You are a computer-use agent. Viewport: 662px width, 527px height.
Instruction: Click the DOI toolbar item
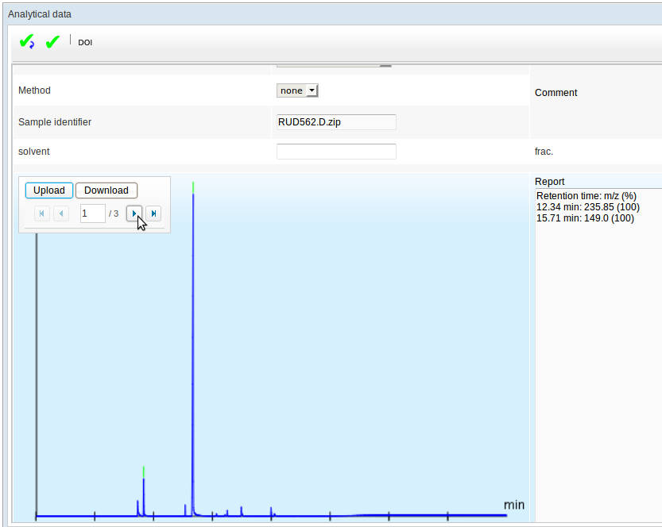(85, 43)
